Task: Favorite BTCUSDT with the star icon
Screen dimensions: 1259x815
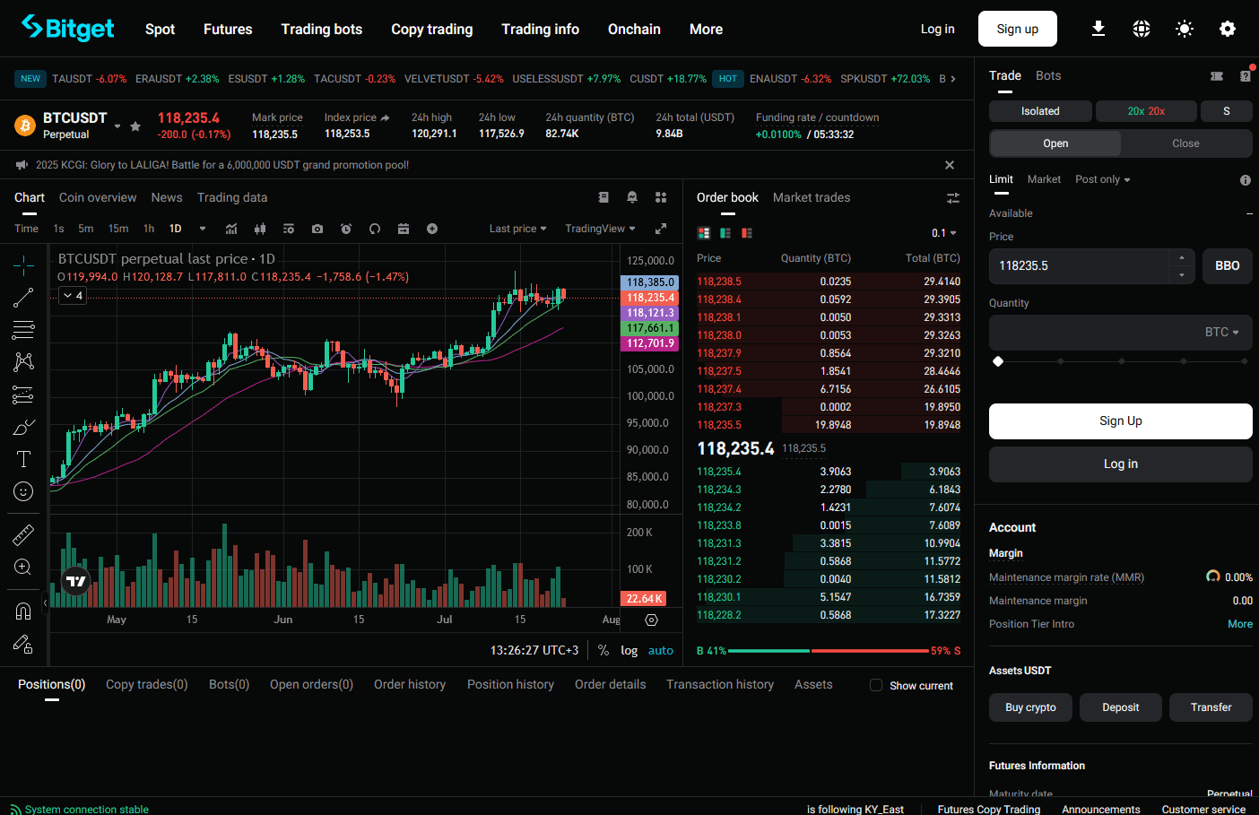Action: 135,126
